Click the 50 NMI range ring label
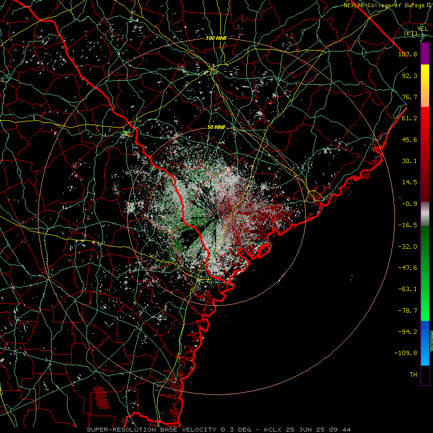433x433 pixels. pyautogui.click(x=216, y=127)
